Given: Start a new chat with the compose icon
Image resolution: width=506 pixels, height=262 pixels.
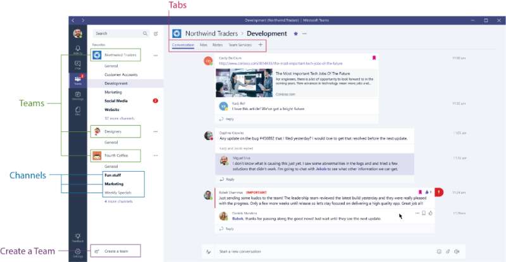Looking at the screenshot, I should coord(156,33).
